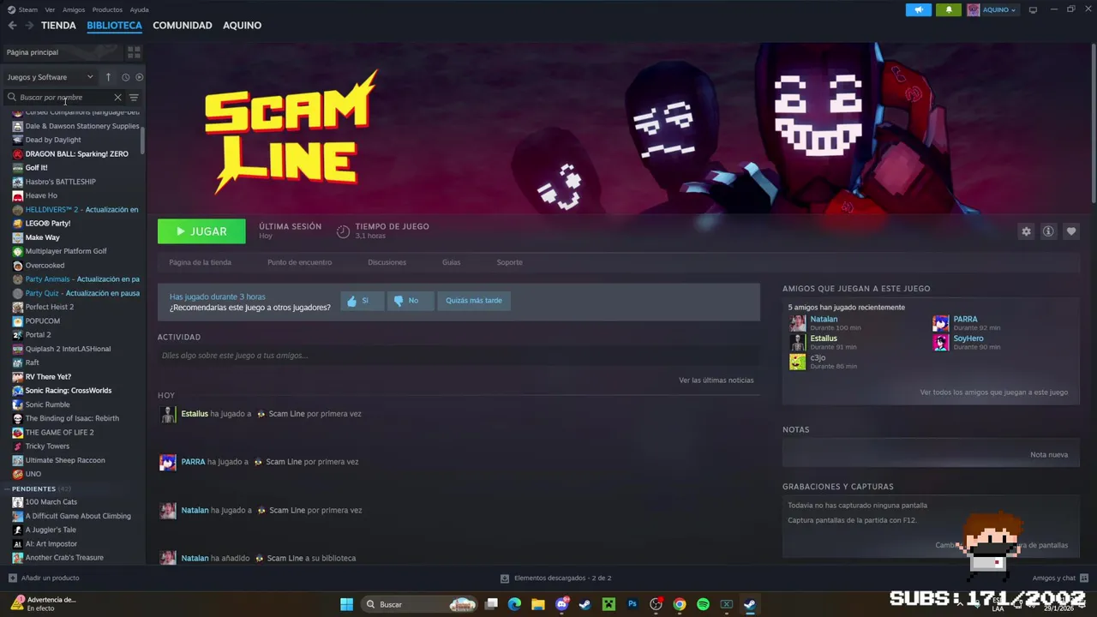Go to the TIENDA section

[58, 26]
